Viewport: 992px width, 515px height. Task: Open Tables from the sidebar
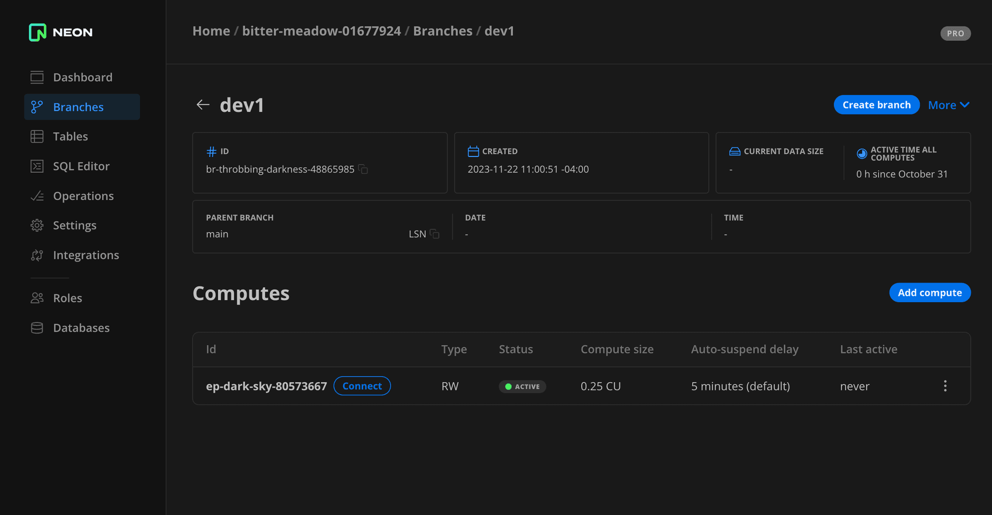click(x=70, y=136)
